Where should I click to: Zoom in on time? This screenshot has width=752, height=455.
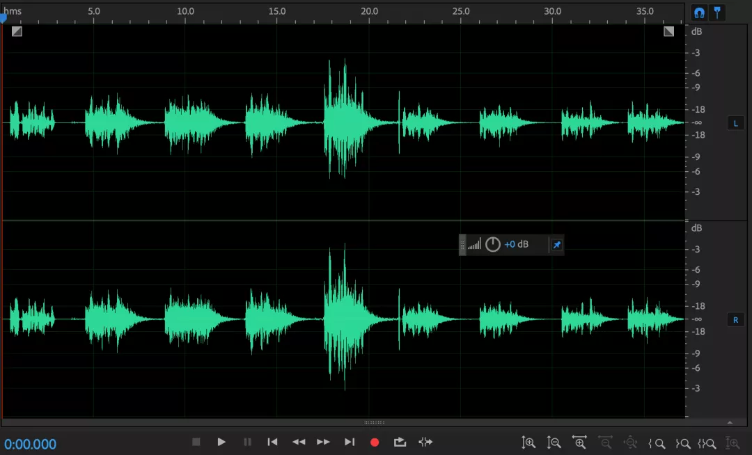pos(579,442)
